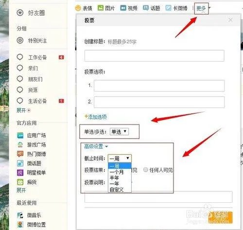Click the 工作必备 unread badge
Viewport: 243px width, 230px height.
click(61, 57)
